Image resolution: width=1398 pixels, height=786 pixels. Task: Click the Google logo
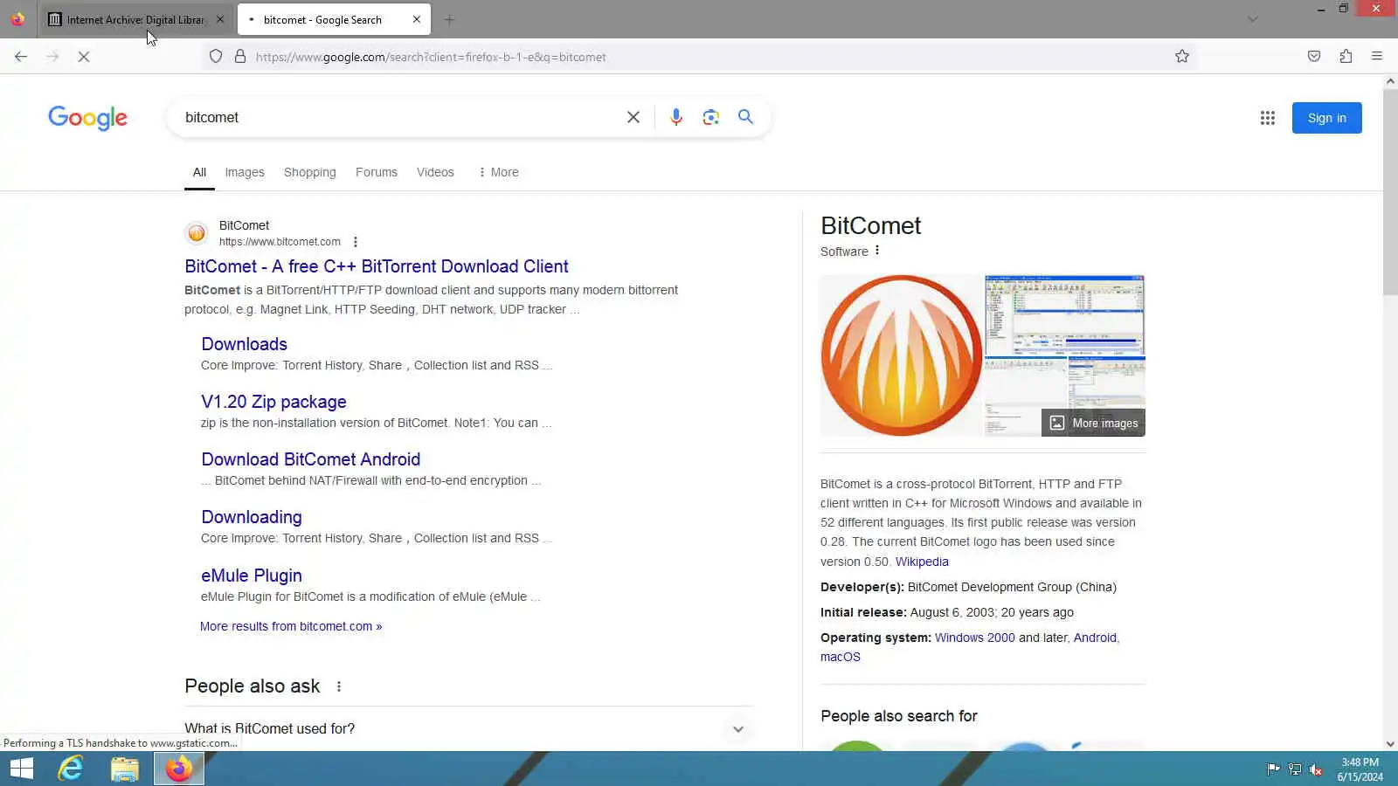pyautogui.click(x=87, y=118)
